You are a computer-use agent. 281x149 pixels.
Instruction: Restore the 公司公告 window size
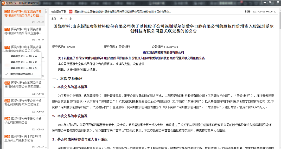(270, 2)
